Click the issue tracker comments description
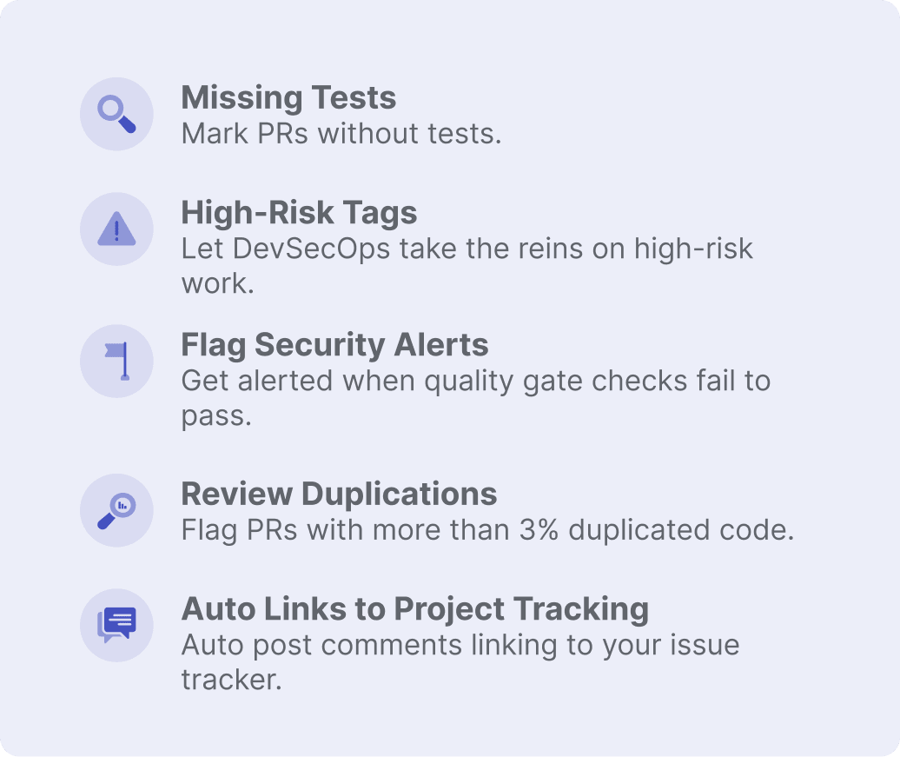 point(460,661)
